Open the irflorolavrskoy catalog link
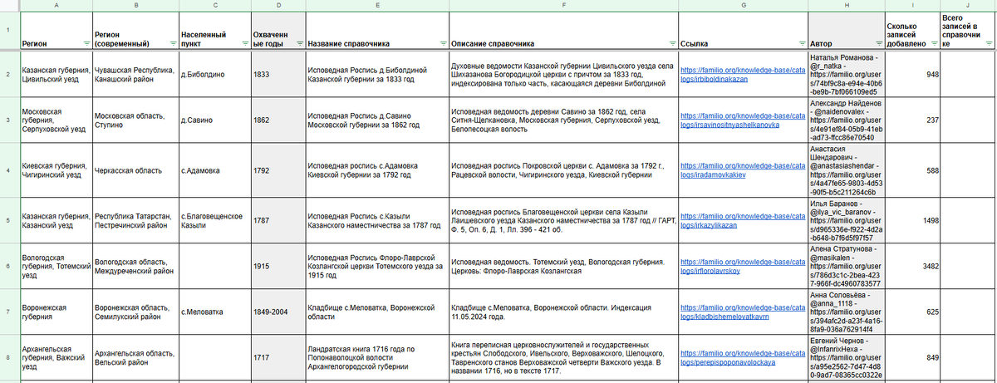Image resolution: width=997 pixels, height=383 pixels. pos(742,266)
